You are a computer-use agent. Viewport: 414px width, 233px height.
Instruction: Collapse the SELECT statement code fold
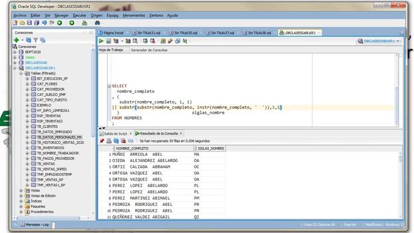pyautogui.click(x=109, y=86)
